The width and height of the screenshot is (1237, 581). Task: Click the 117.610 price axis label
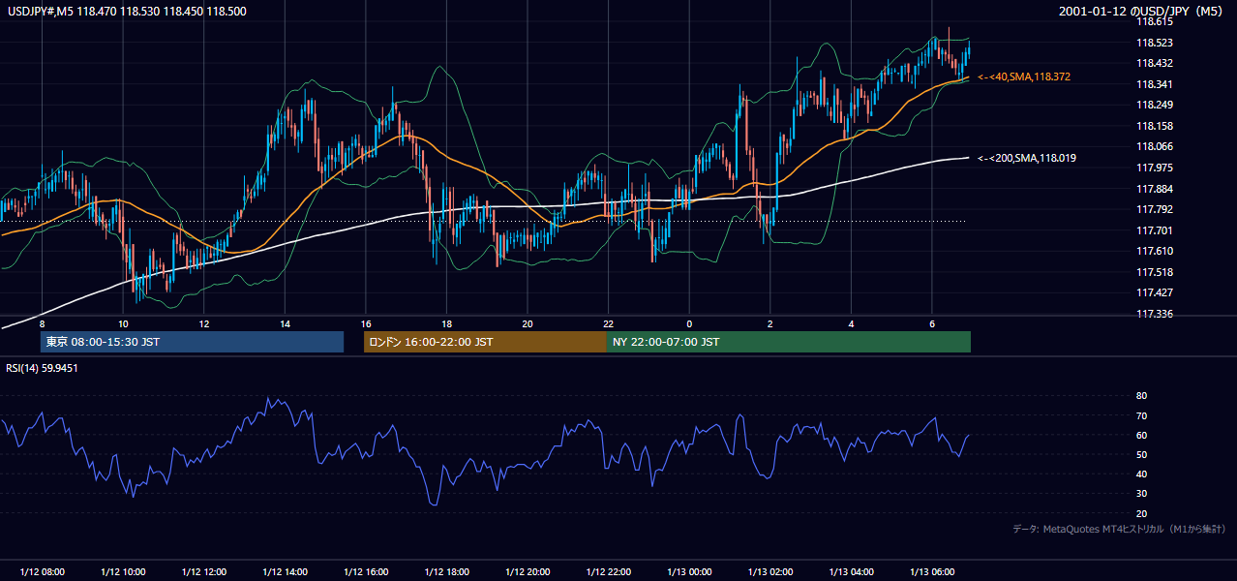(x=1154, y=251)
